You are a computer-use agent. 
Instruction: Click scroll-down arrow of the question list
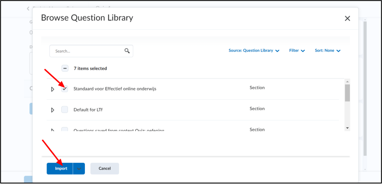[x=347, y=128]
